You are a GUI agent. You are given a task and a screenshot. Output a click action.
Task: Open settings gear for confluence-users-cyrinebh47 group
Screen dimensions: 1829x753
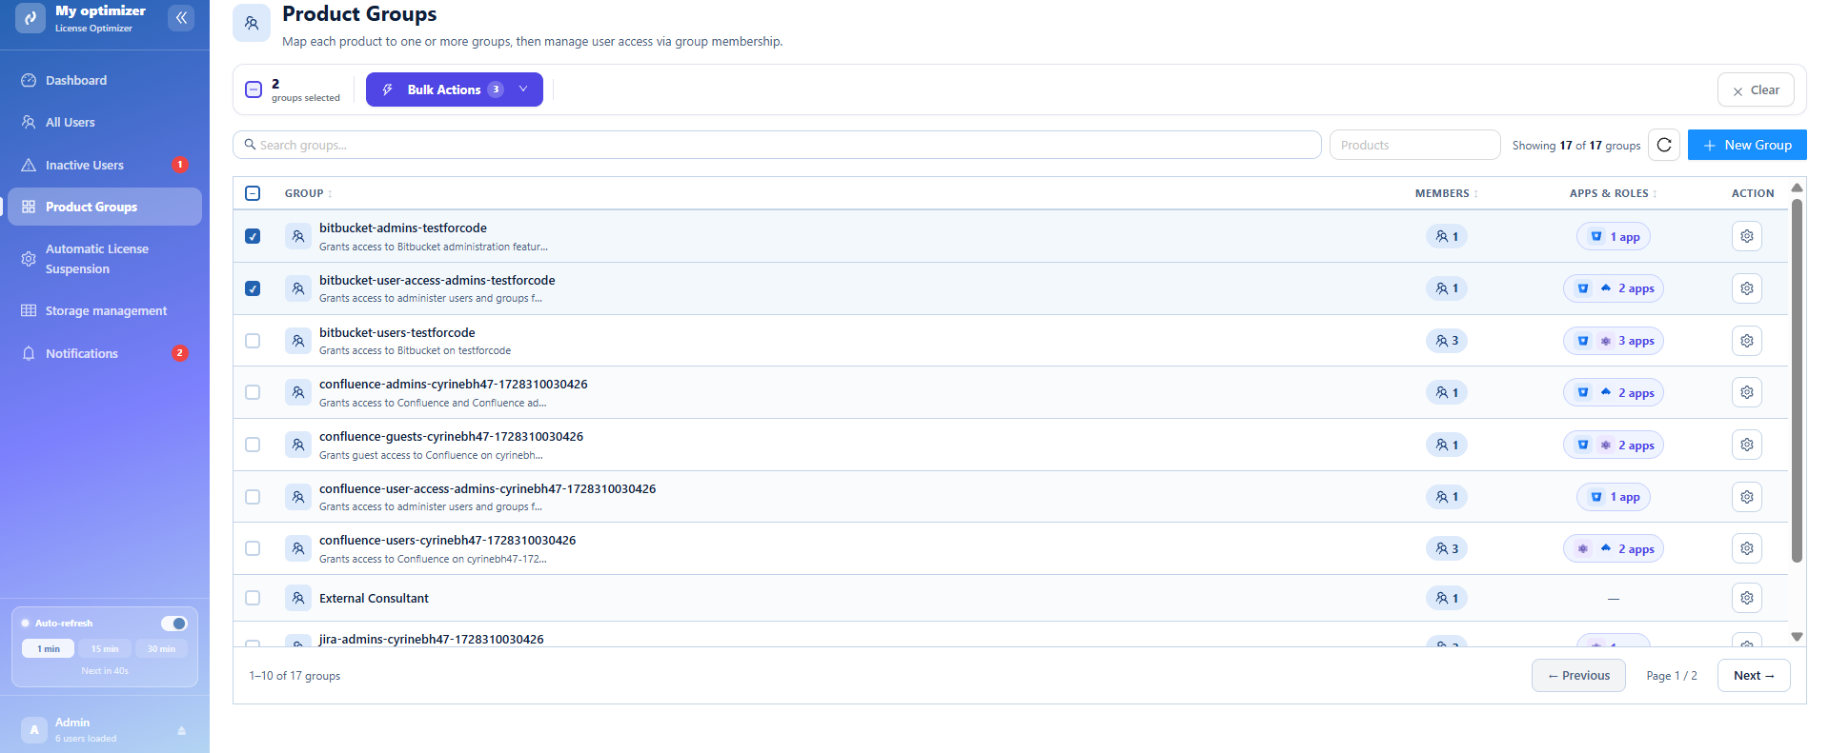click(x=1746, y=548)
